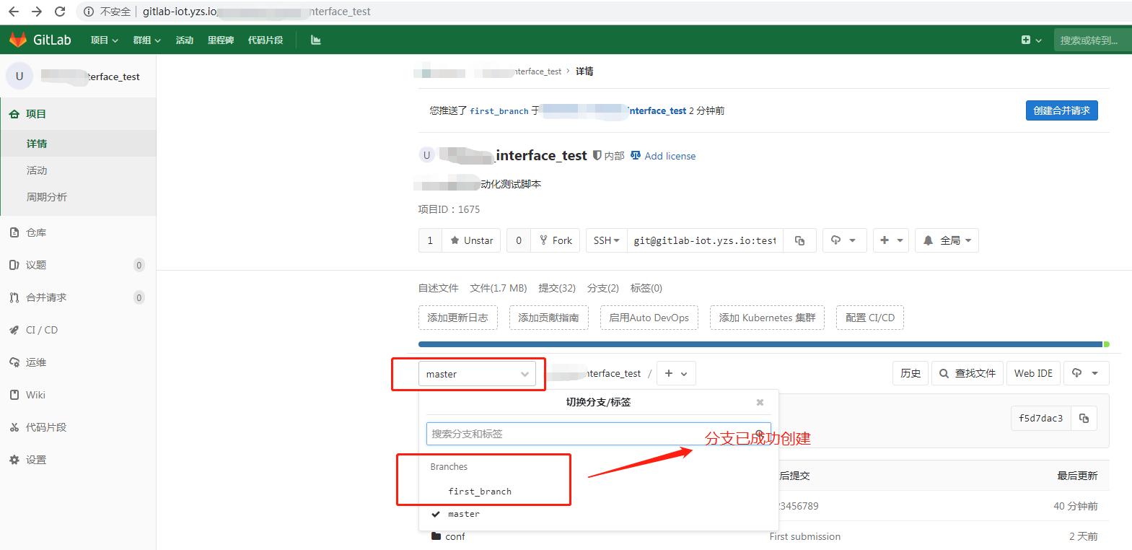
Task: Close the switch branch/tag popup
Action: pyautogui.click(x=760, y=402)
